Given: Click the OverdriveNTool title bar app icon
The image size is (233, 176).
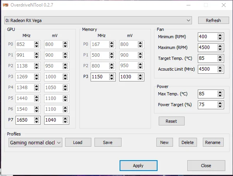Looking at the screenshot, I should 5,5.
